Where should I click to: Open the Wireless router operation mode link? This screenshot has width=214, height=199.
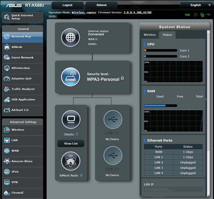pyautogui.click(x=84, y=12)
